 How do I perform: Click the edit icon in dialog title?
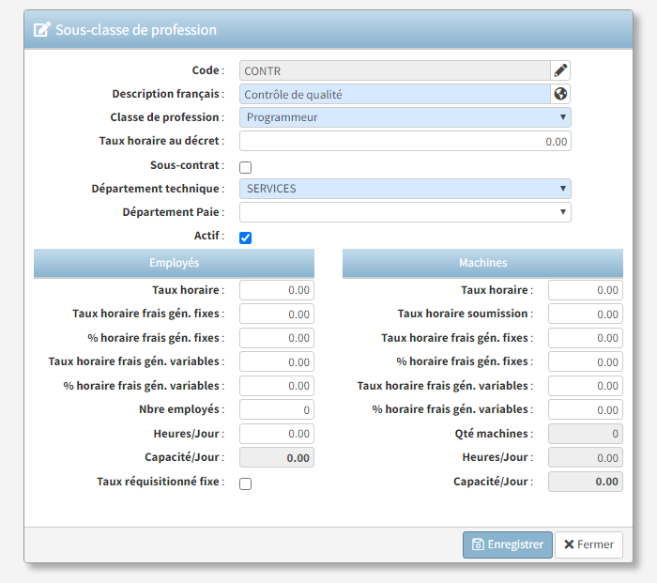click(x=42, y=30)
